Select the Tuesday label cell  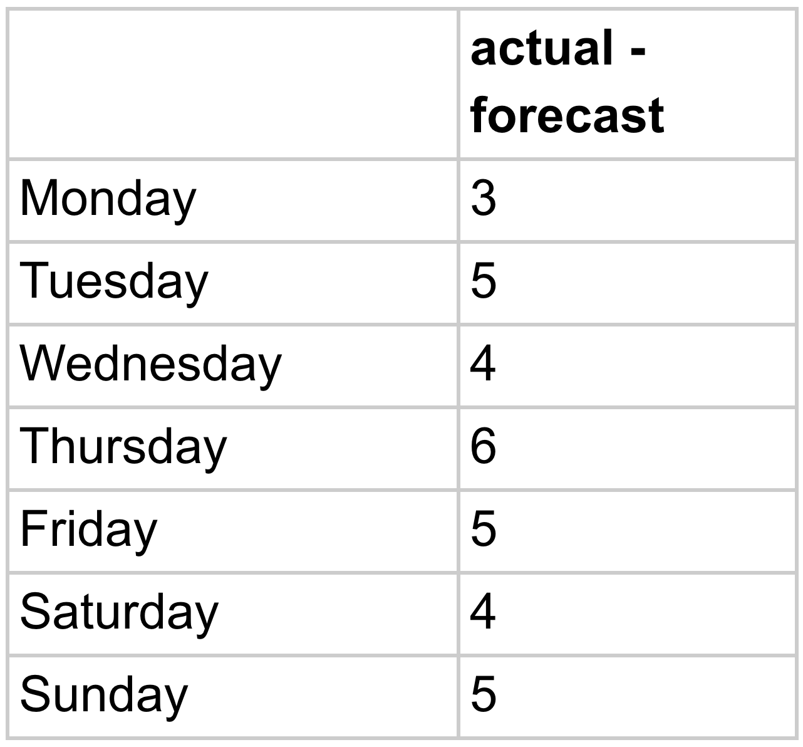tap(113, 281)
